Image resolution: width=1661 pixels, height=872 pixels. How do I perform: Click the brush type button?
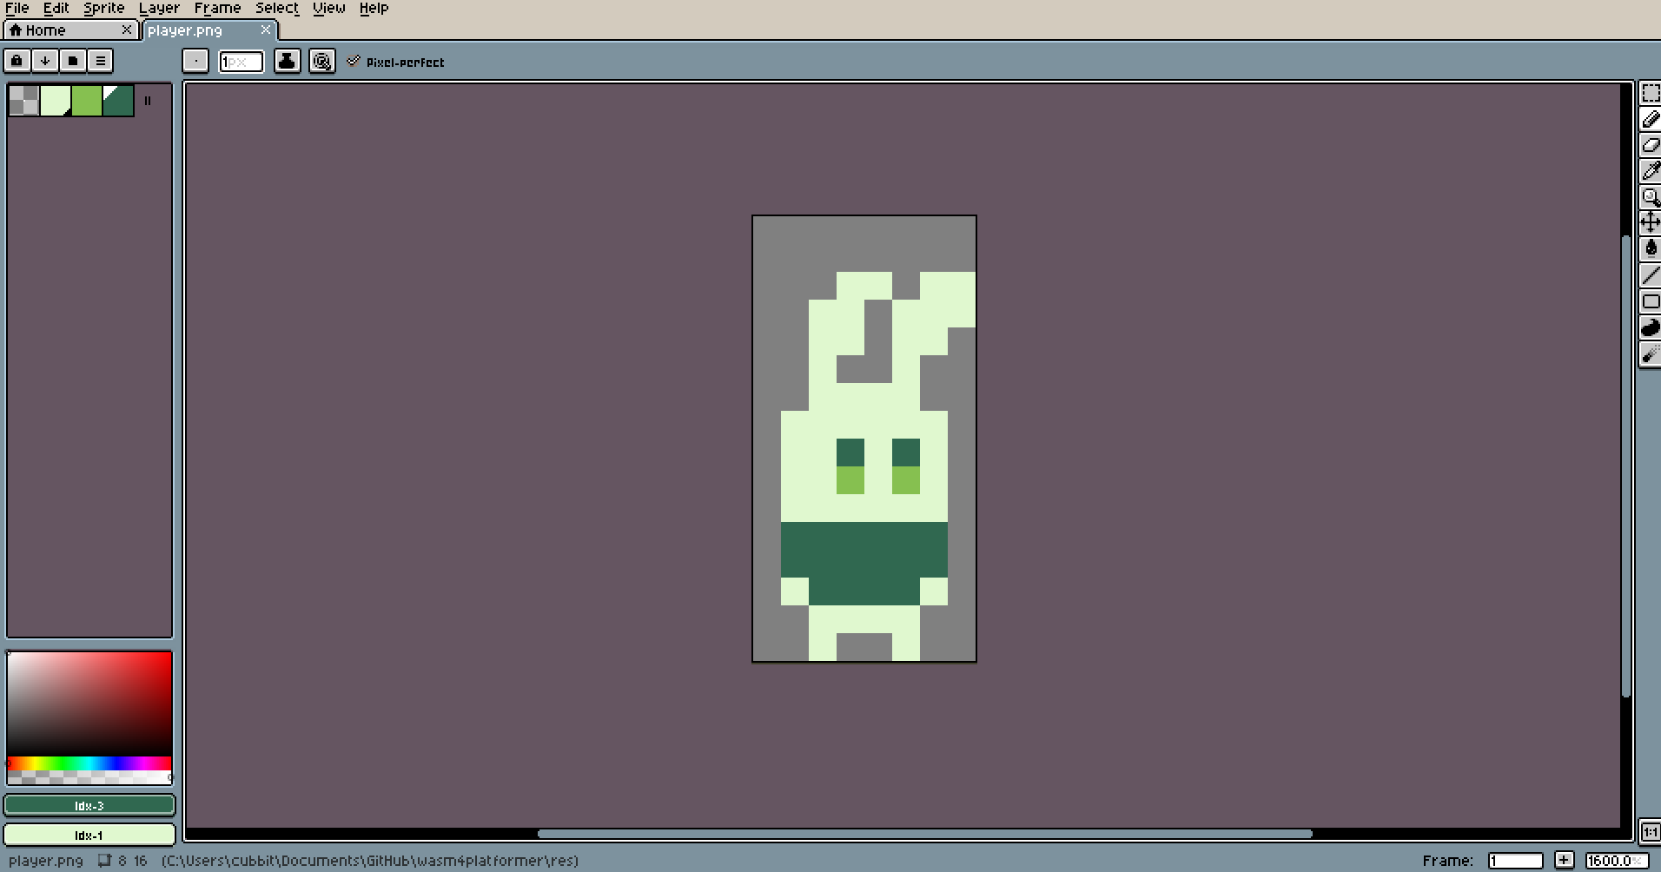[x=195, y=61]
